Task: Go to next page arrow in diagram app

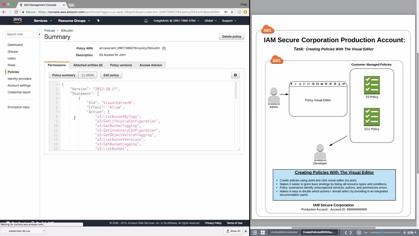Action: point(351,232)
